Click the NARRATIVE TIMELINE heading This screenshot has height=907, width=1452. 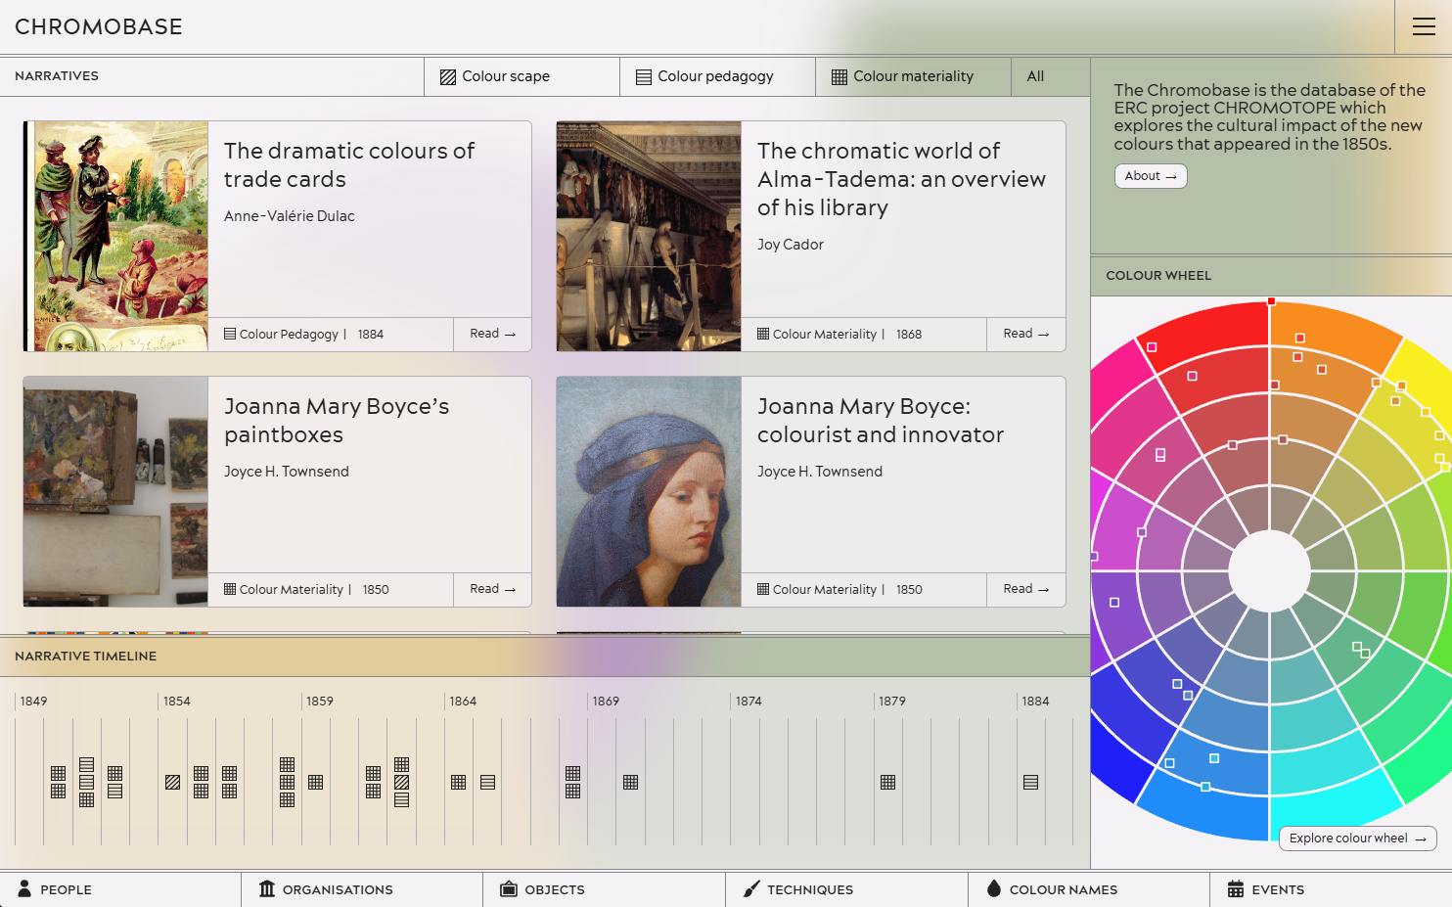click(86, 657)
